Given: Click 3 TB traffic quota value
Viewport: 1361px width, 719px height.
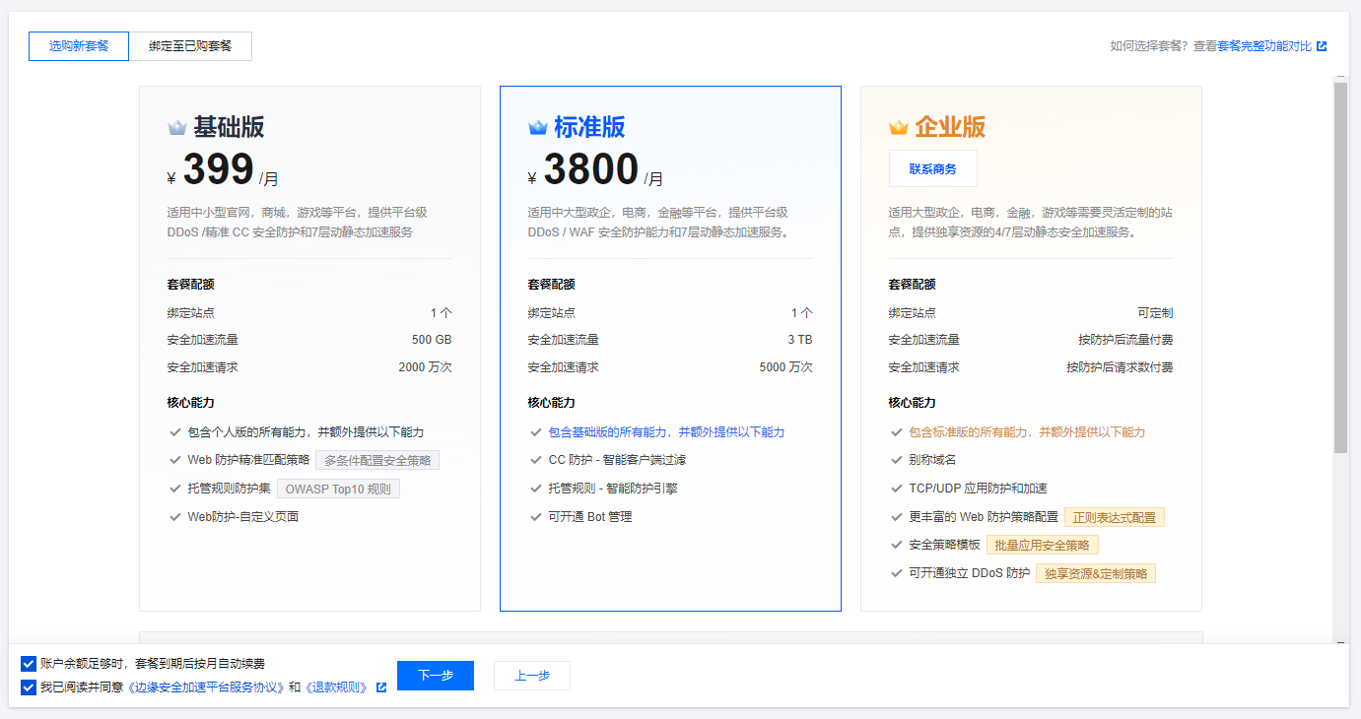Looking at the screenshot, I should (800, 340).
